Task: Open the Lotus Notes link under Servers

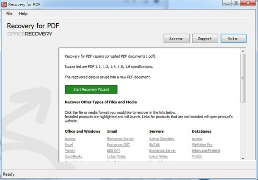Action: 159,157
